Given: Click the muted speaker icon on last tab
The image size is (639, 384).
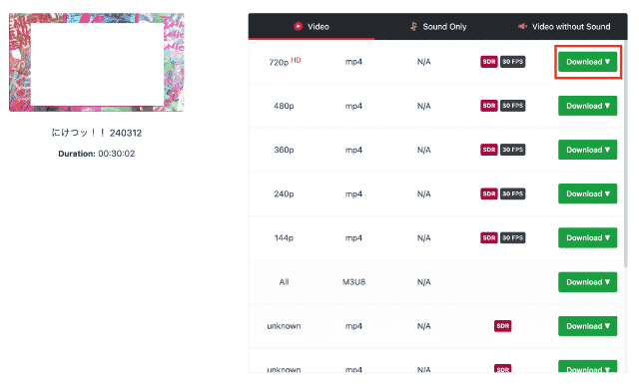Looking at the screenshot, I should tap(522, 27).
